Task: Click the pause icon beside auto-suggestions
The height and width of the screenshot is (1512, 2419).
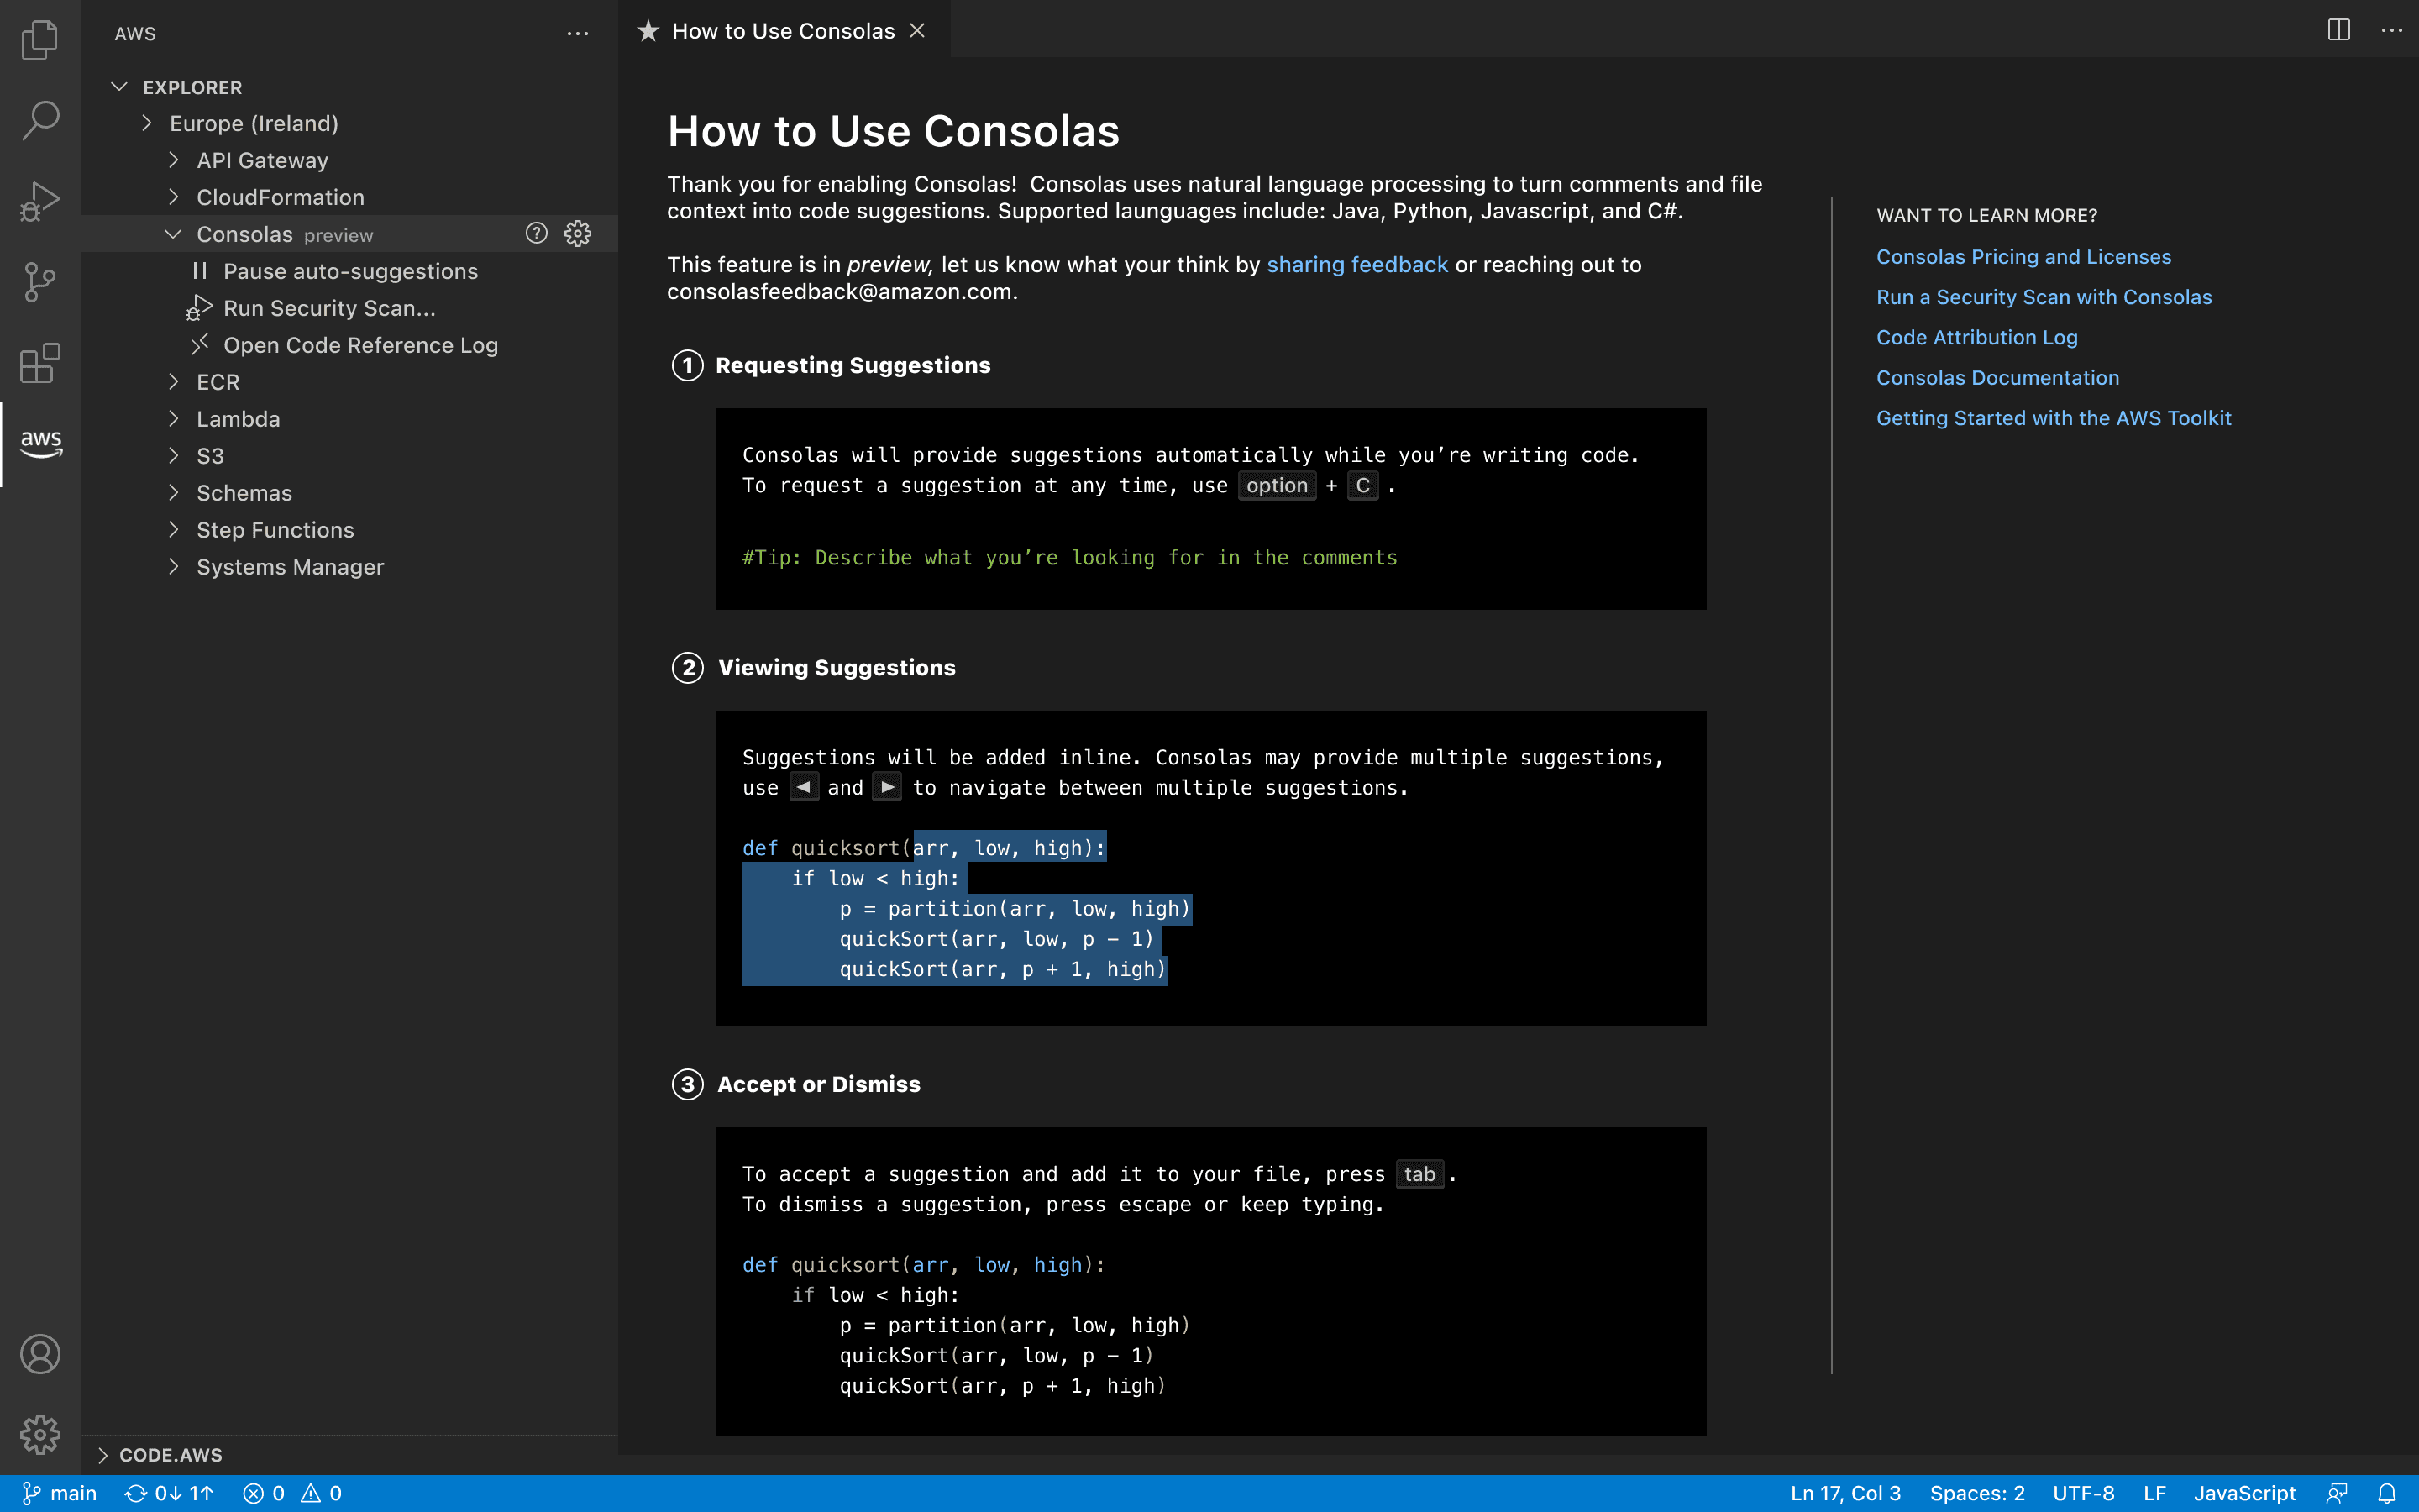Action: pyautogui.click(x=200, y=271)
